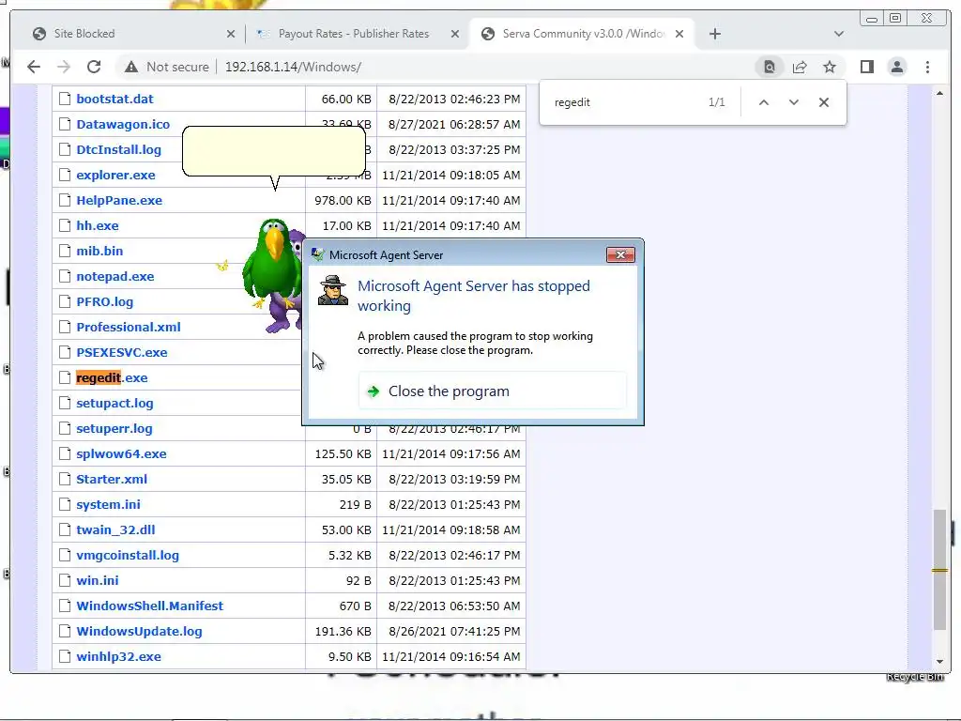This screenshot has height=721, width=961.
Task: Open the Datawagon.ico file link
Action: click(x=123, y=125)
